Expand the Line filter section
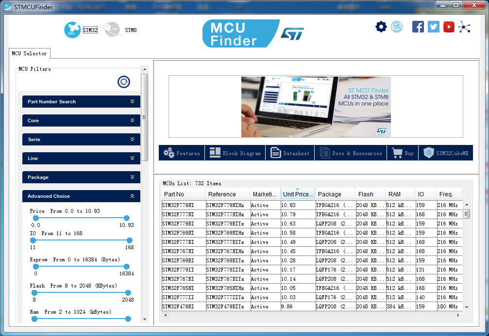489x336 pixels. (x=81, y=158)
